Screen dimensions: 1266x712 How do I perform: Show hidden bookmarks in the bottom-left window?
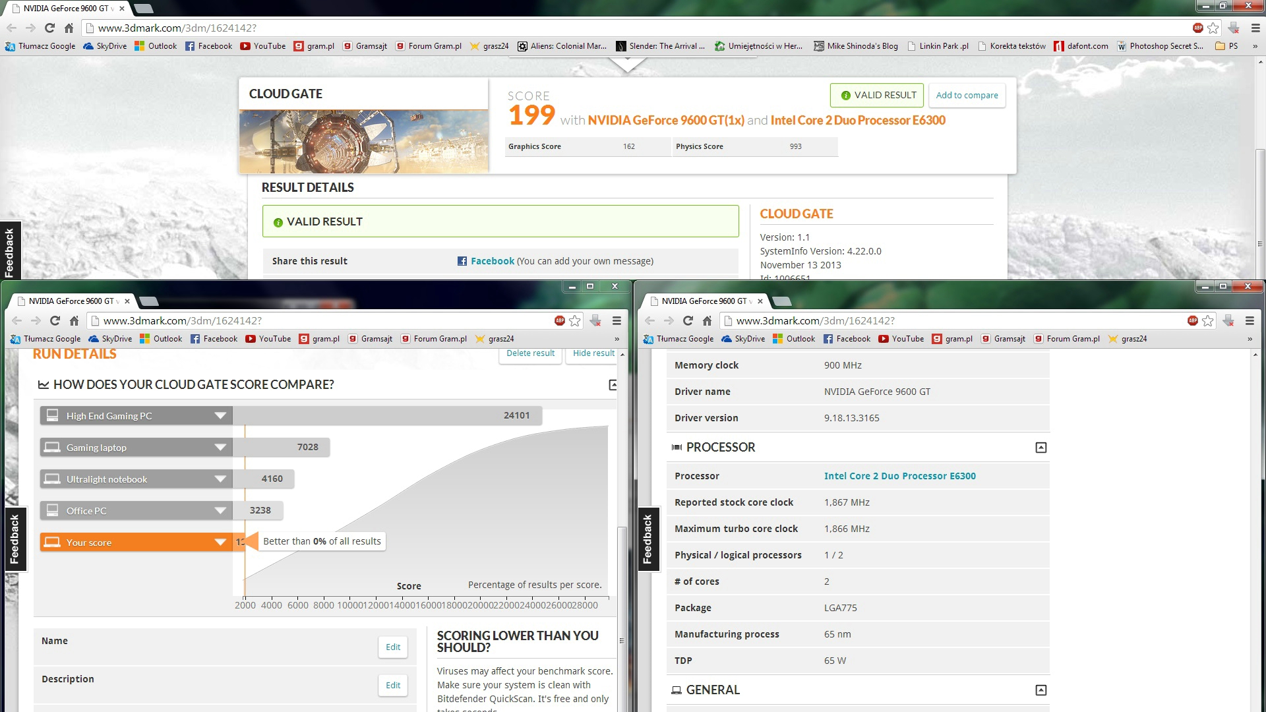coord(617,339)
